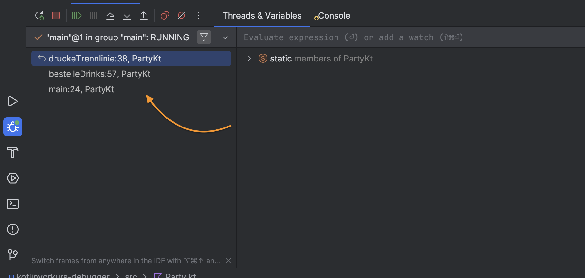The image size is (585, 278).
Task: Switch to the Console tab
Action: (332, 16)
